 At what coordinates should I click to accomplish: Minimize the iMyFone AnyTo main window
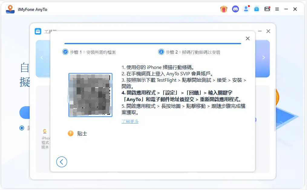pyautogui.click(x=286, y=9)
